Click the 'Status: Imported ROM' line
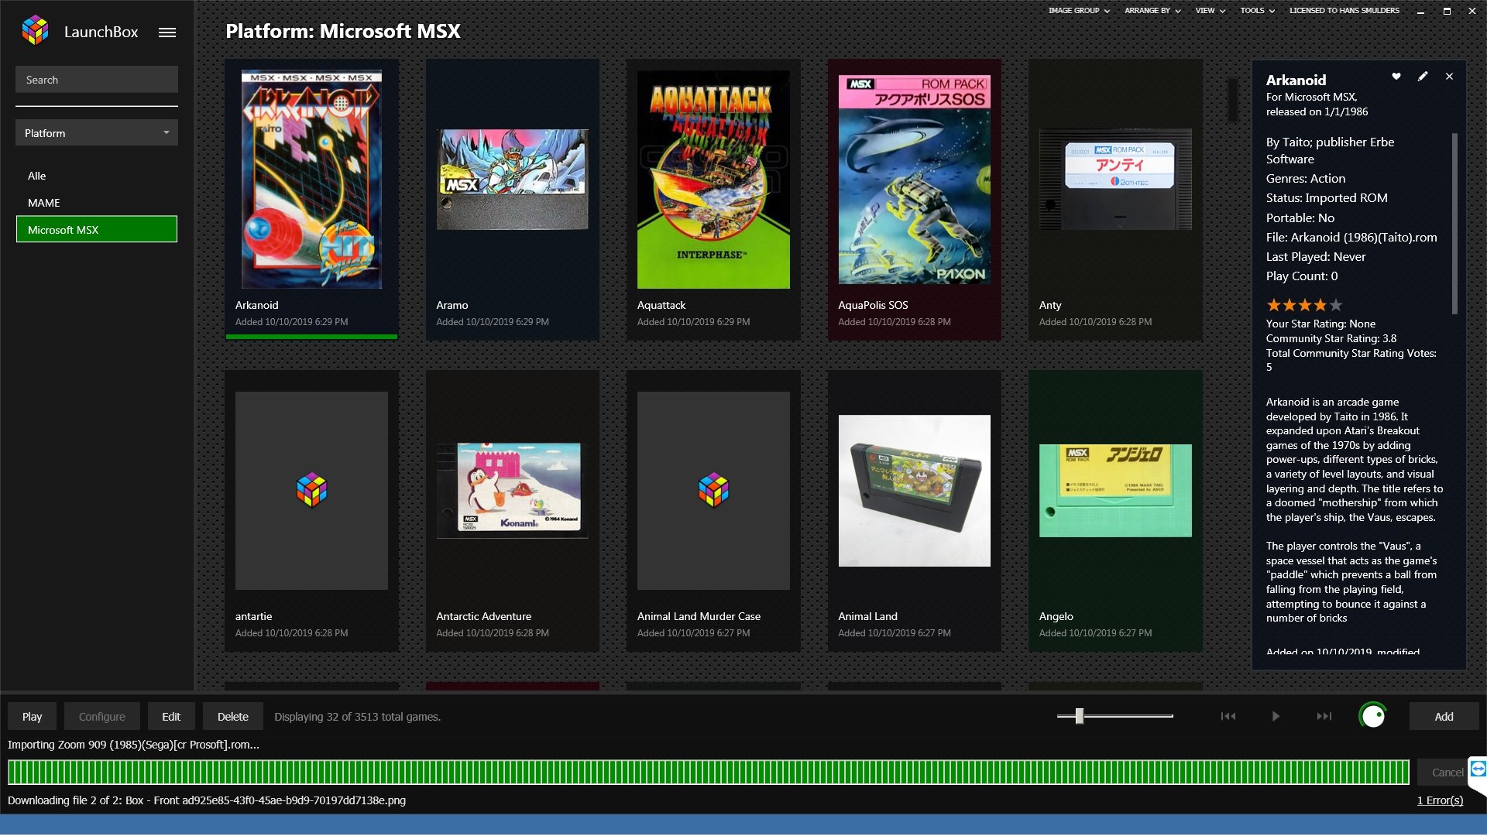This screenshot has height=836, width=1487. point(1327,197)
